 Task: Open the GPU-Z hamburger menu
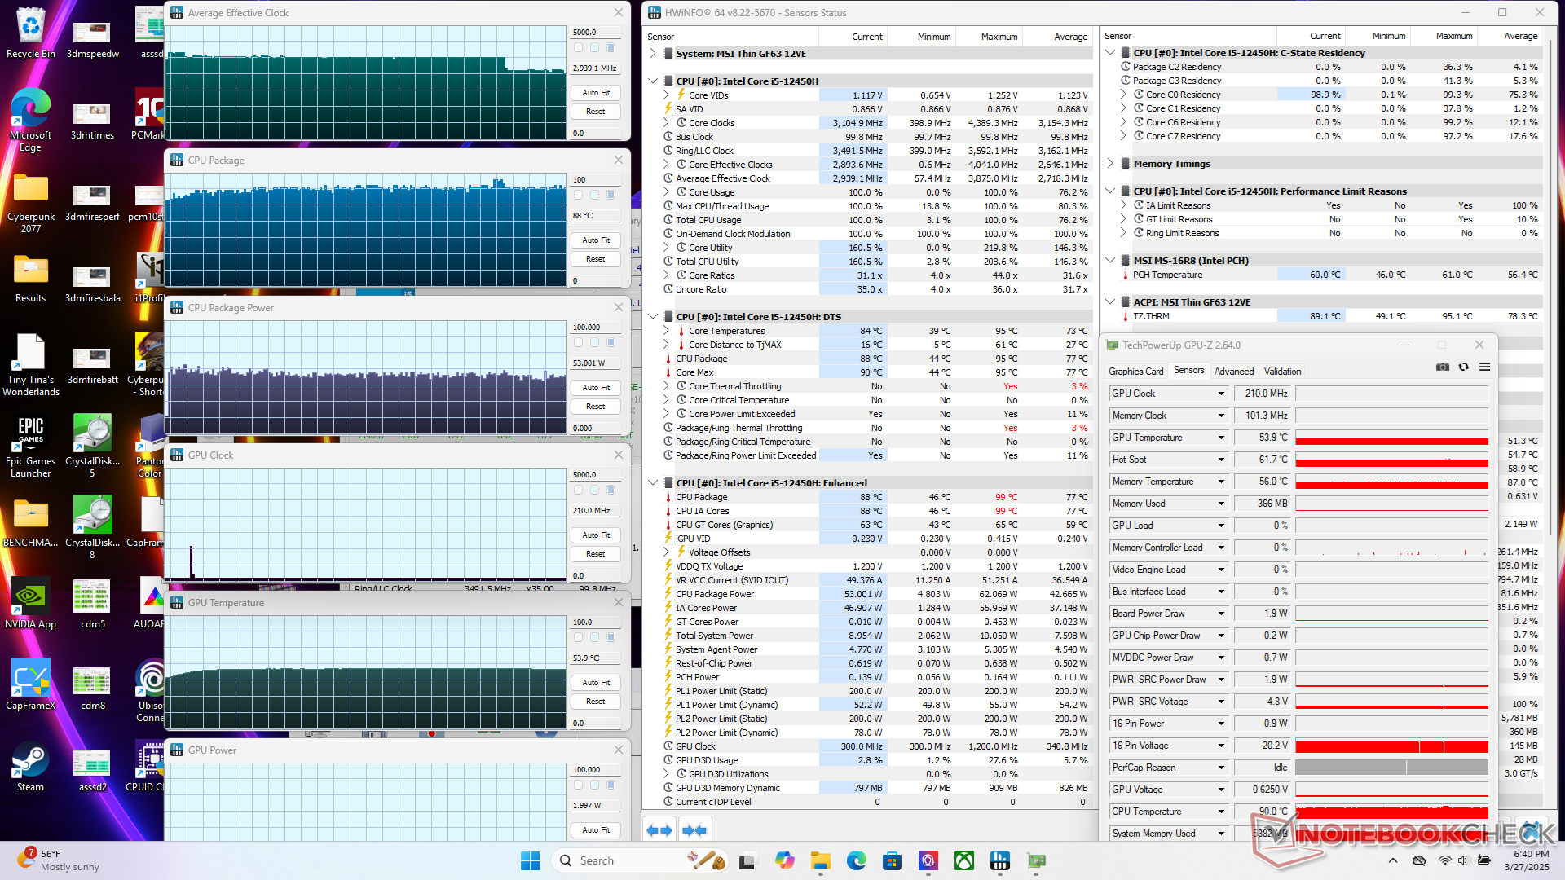click(x=1485, y=367)
